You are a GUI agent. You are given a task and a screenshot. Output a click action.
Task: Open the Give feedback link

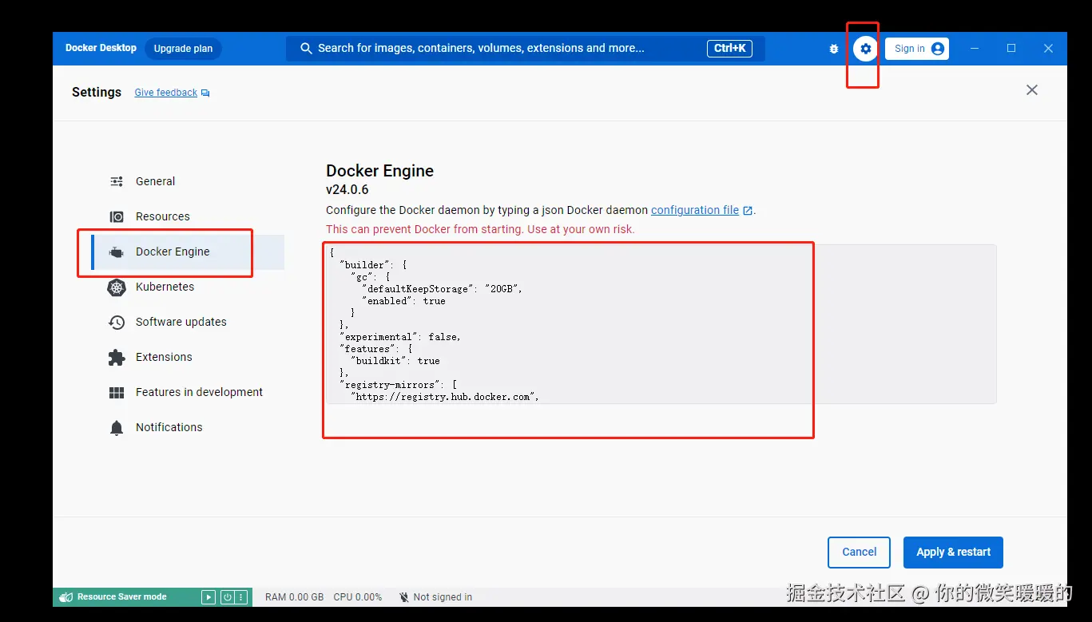(165, 93)
